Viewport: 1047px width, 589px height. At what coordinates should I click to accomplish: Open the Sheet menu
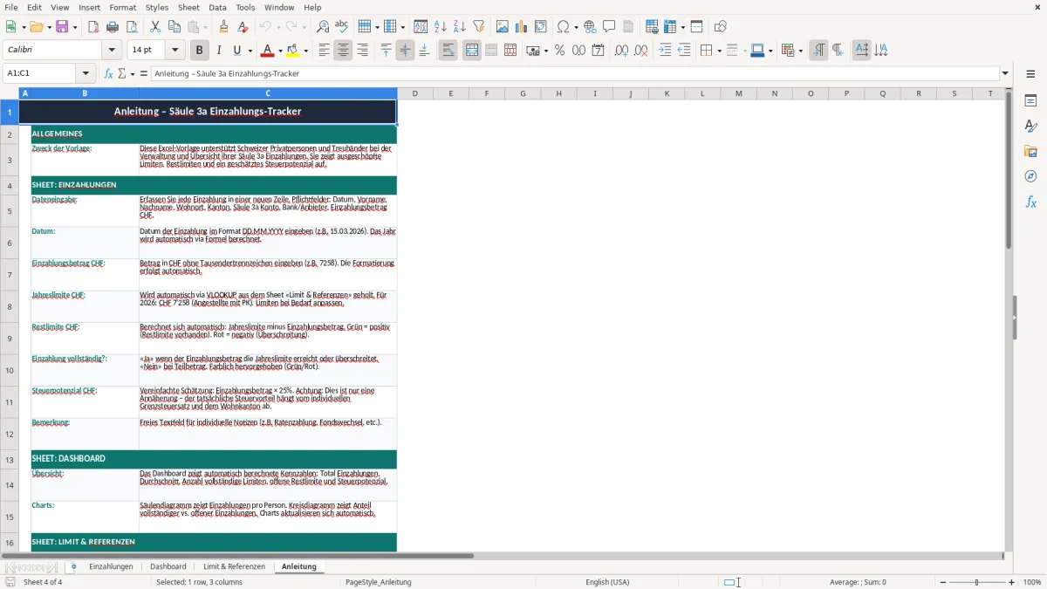[x=188, y=7]
